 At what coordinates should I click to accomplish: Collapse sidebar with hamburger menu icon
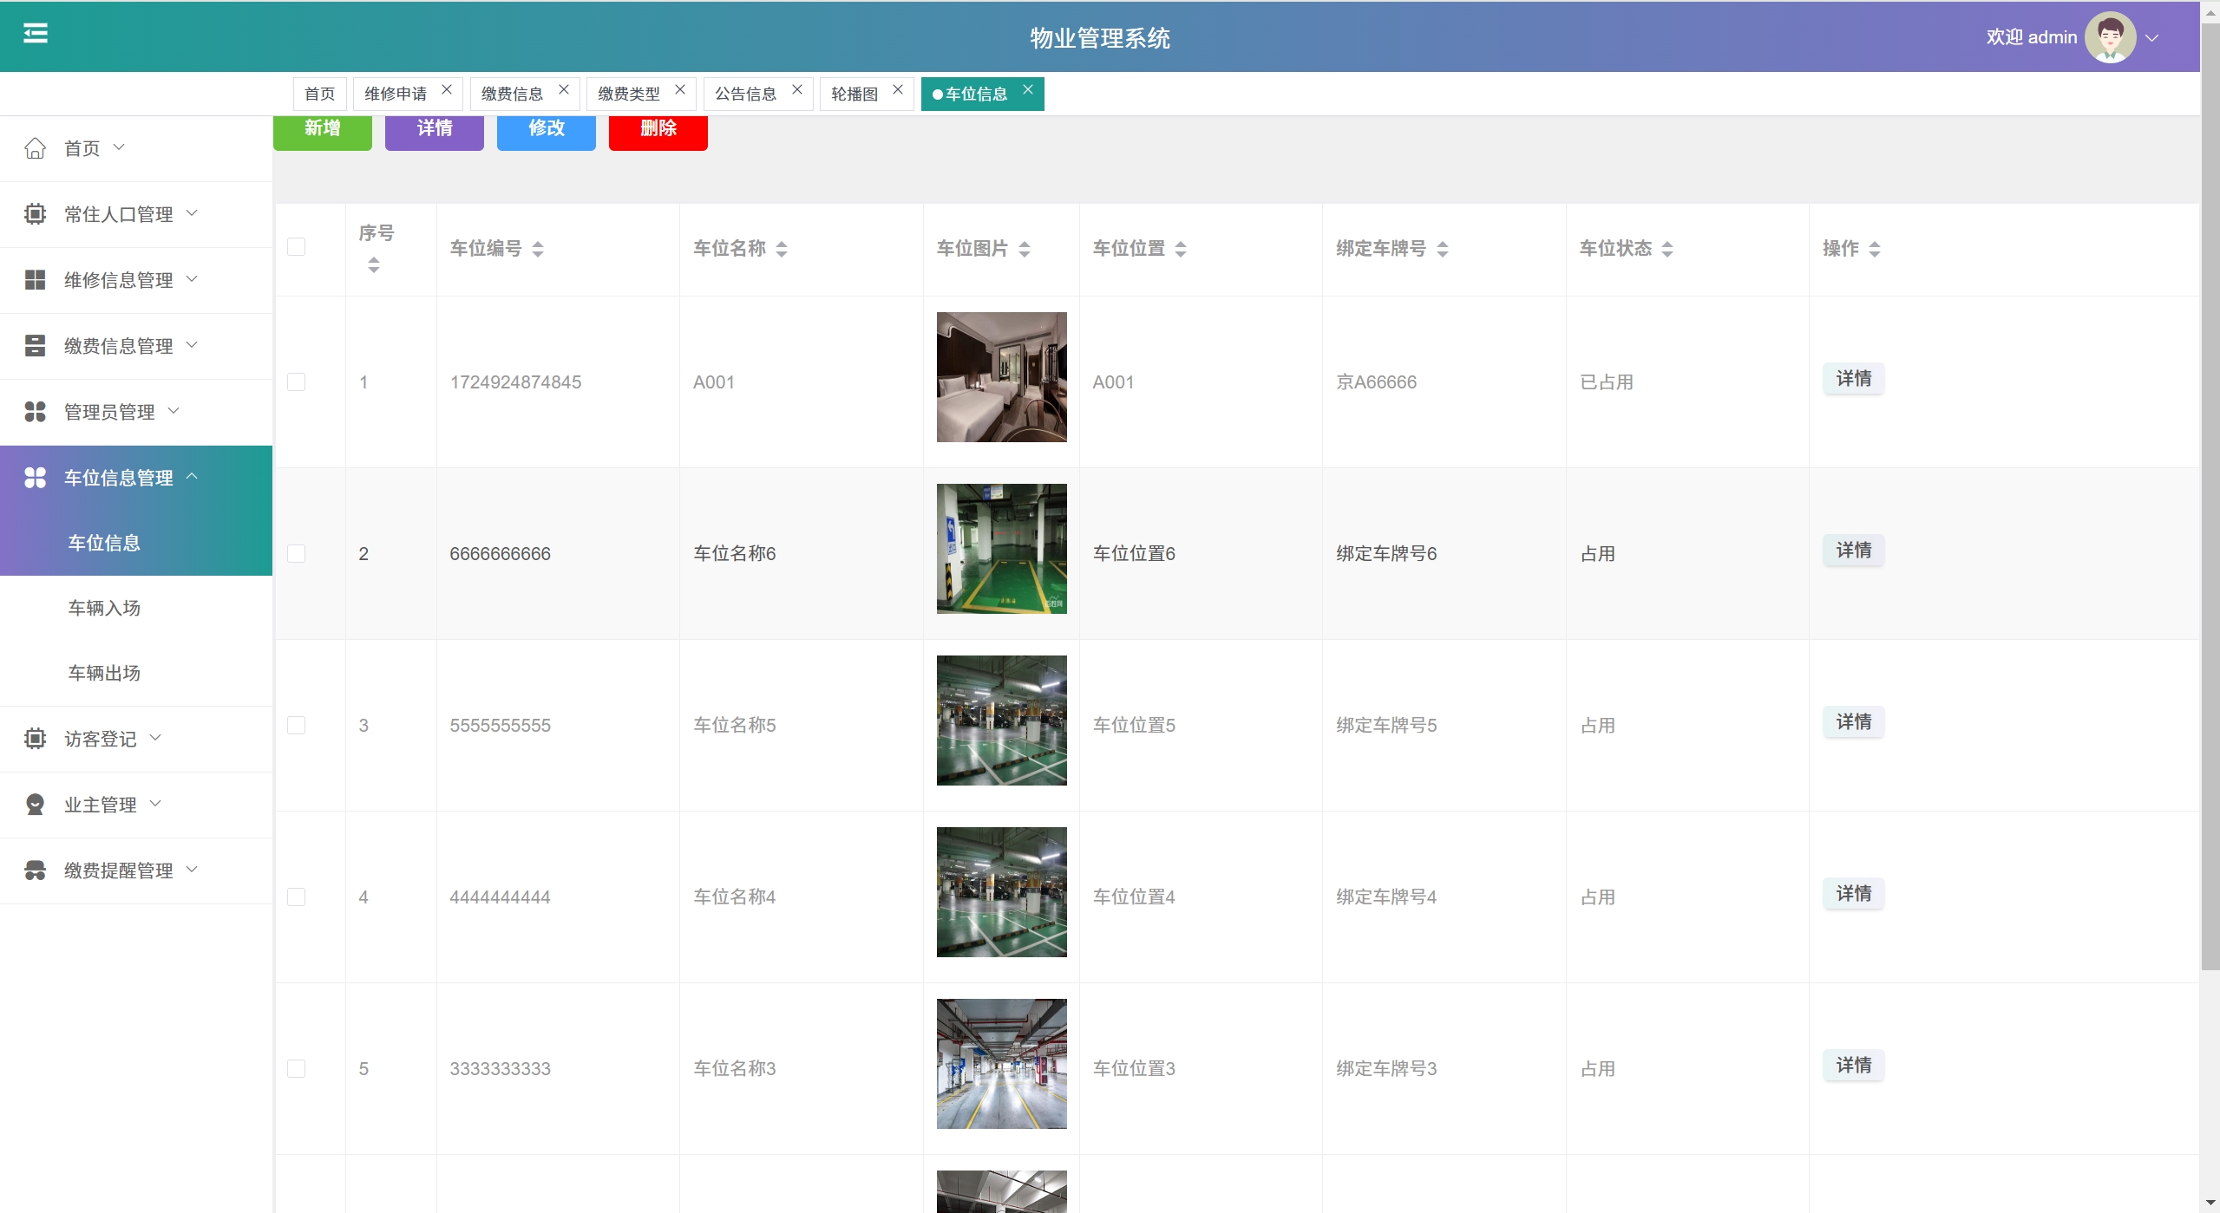(35, 34)
